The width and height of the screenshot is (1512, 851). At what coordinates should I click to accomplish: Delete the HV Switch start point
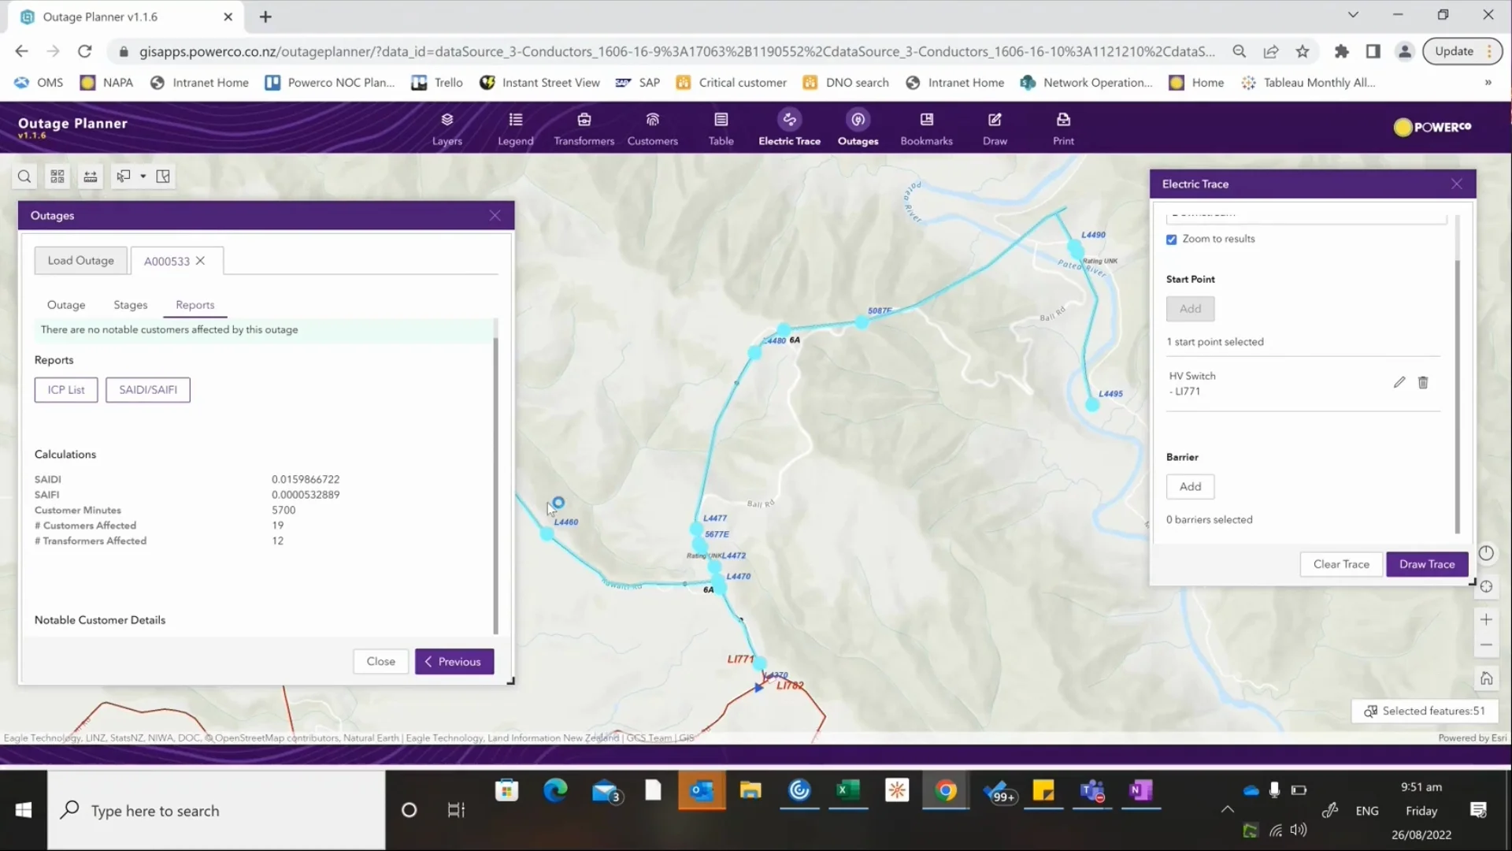coord(1423,382)
